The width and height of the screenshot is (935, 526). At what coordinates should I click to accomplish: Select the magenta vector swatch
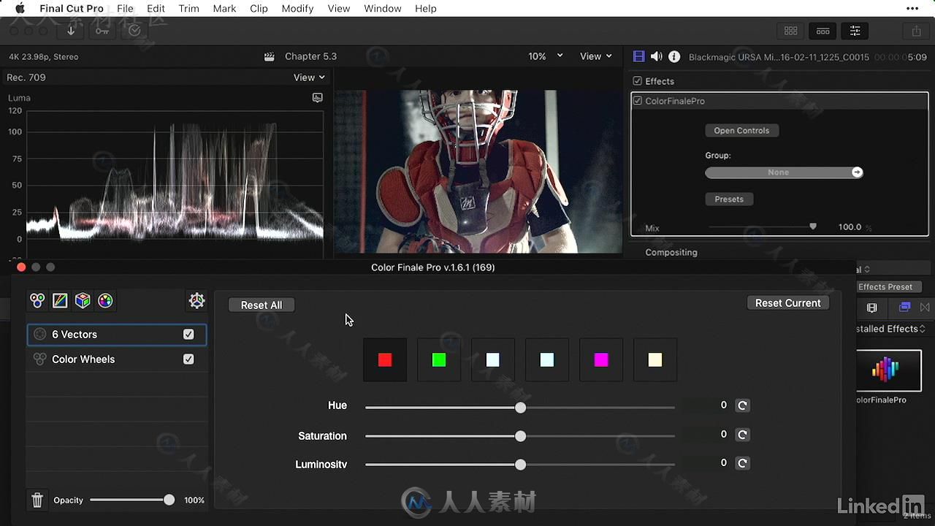pos(601,359)
